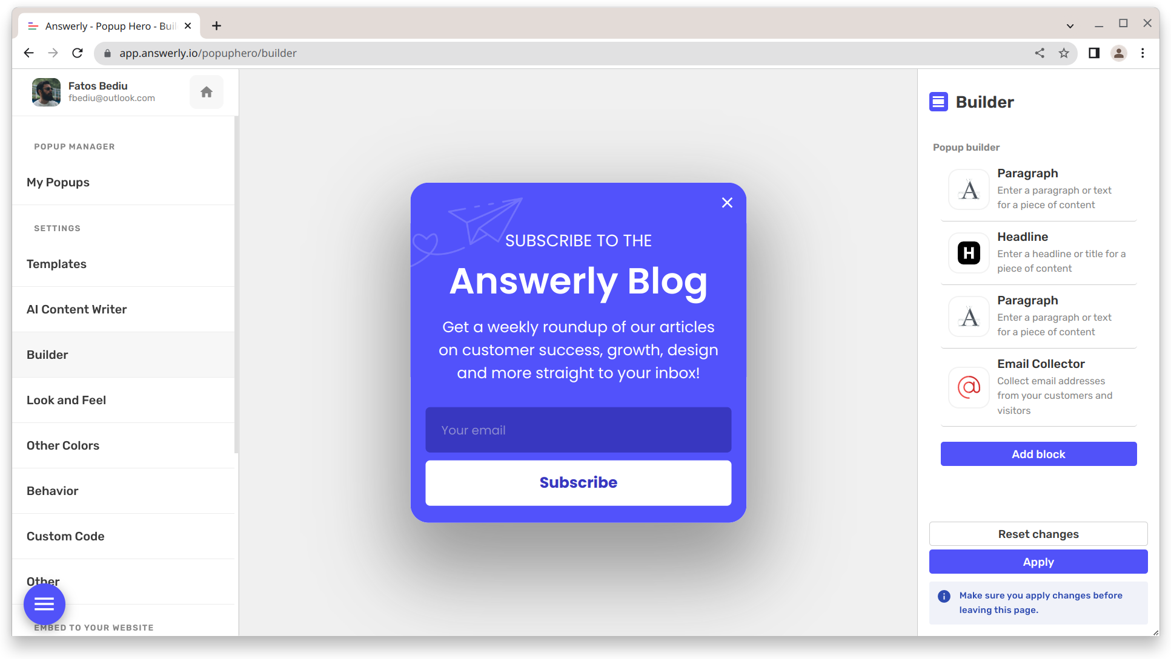1171x659 pixels.
Task: Click the Apply button to save changes
Action: point(1038,562)
